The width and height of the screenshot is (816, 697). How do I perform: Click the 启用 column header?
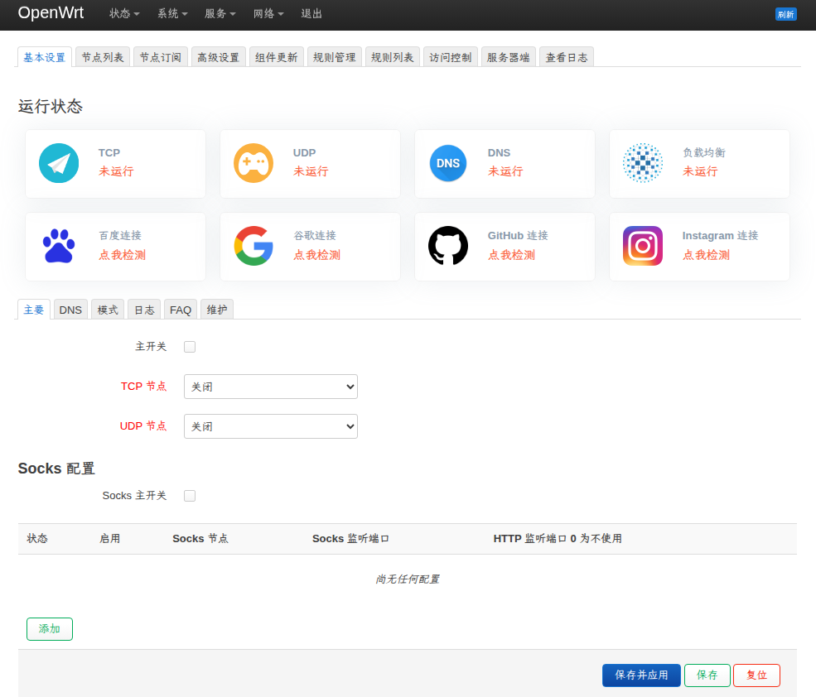pyautogui.click(x=110, y=538)
